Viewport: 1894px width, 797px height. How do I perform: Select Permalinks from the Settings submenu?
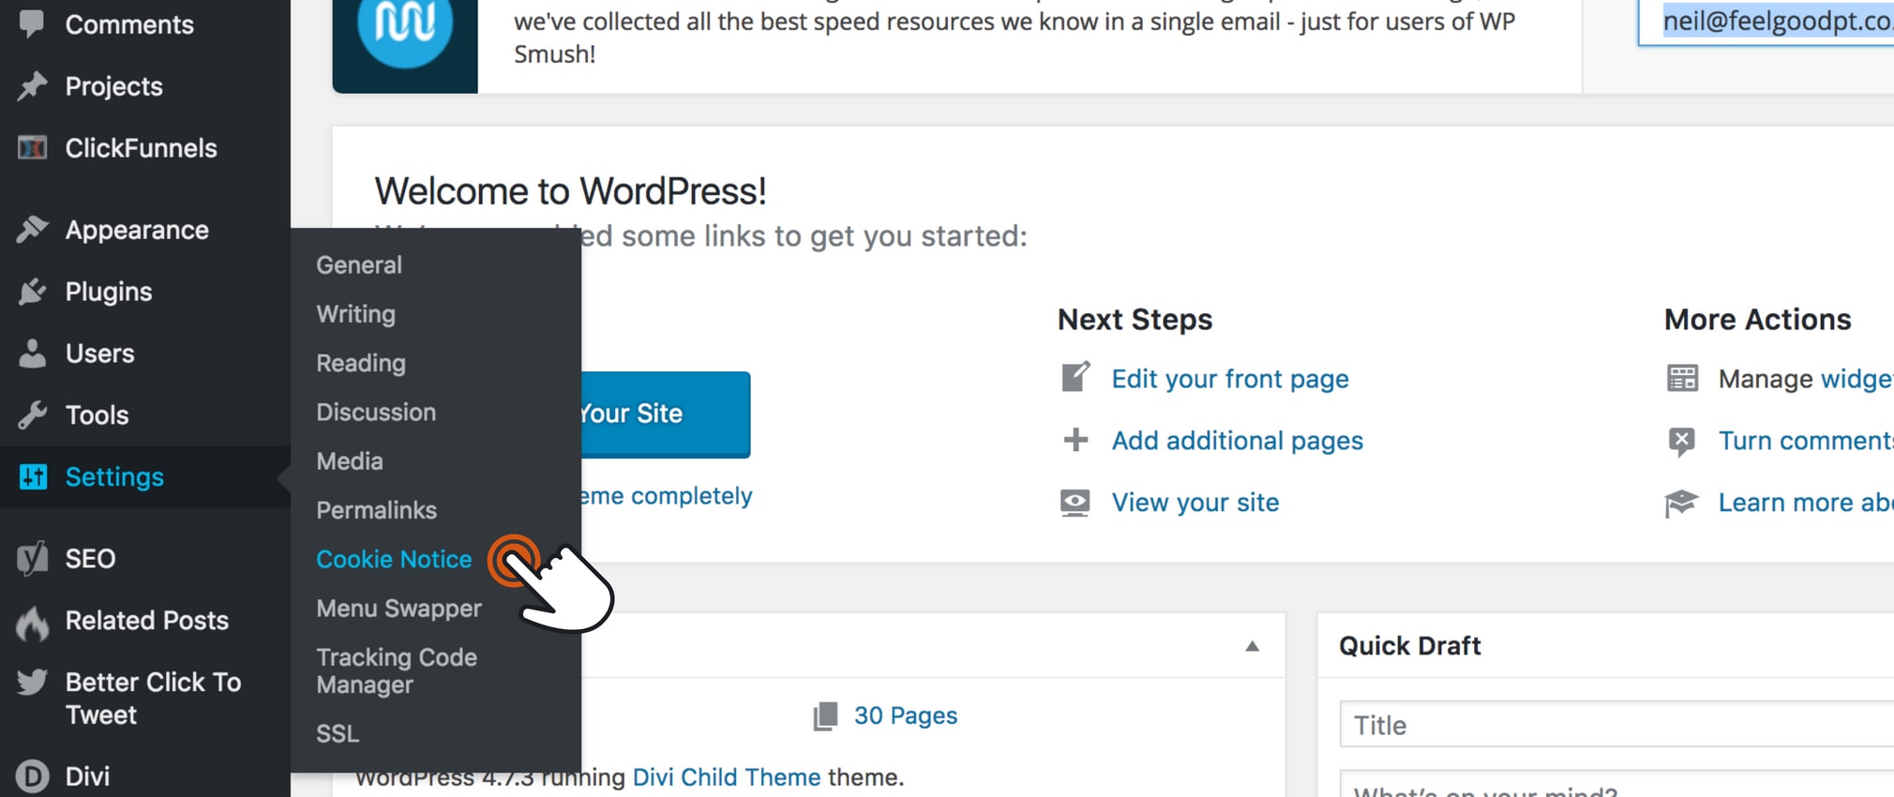coord(376,510)
